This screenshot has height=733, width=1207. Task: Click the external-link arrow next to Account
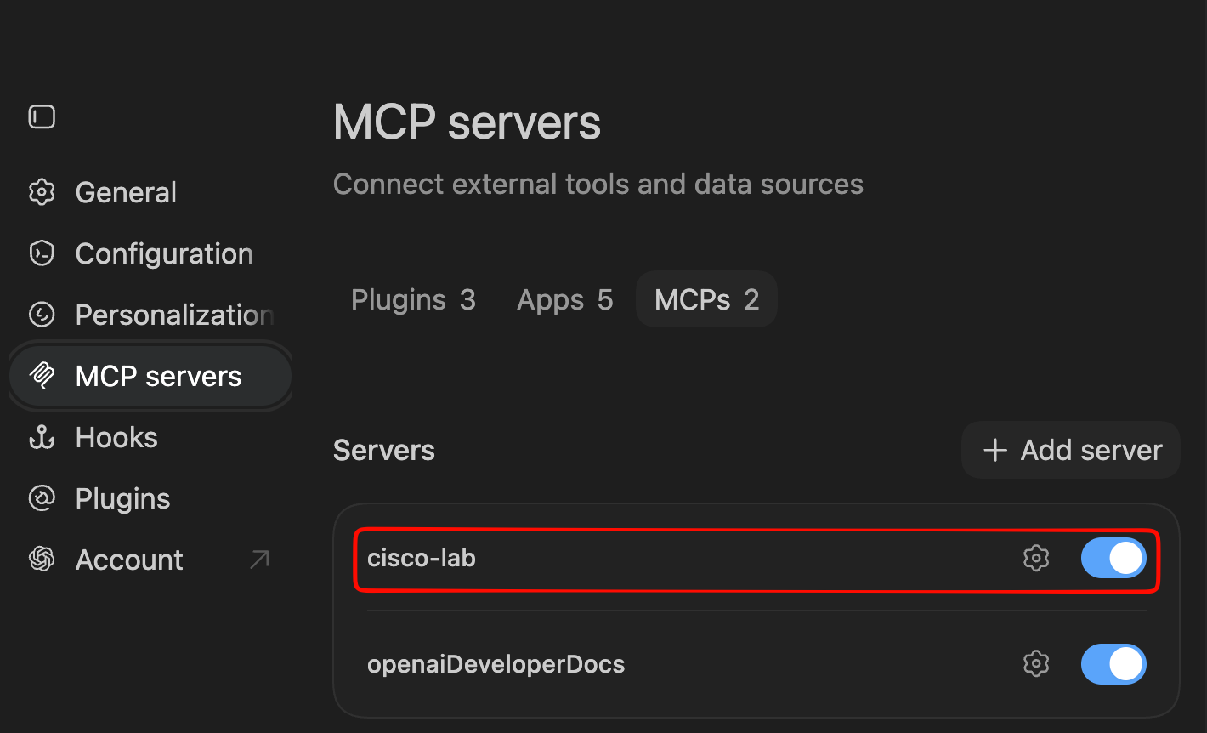pyautogui.click(x=260, y=560)
